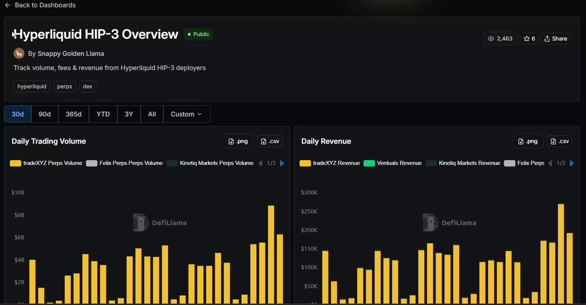Click the back arrow icon
This screenshot has height=305, width=586.
(7, 5)
